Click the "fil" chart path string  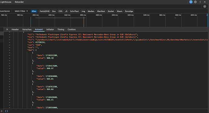tap(122, 40)
